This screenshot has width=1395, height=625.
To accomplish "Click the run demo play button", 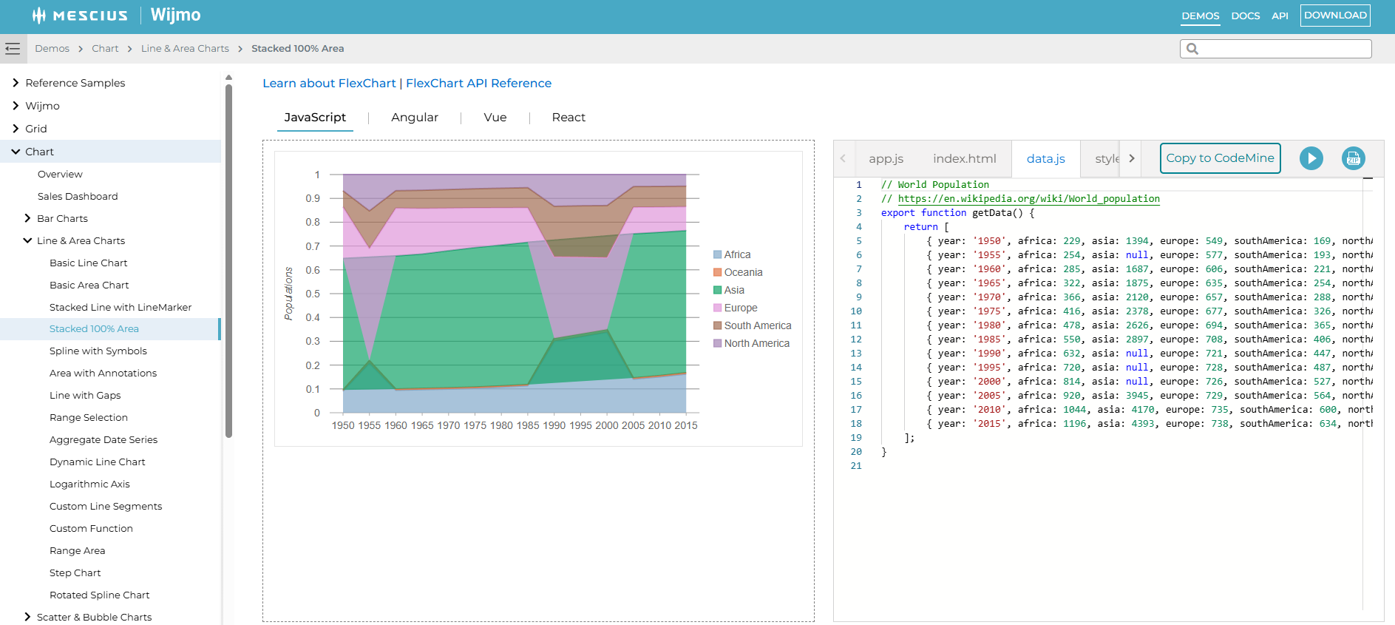I will click(x=1311, y=158).
